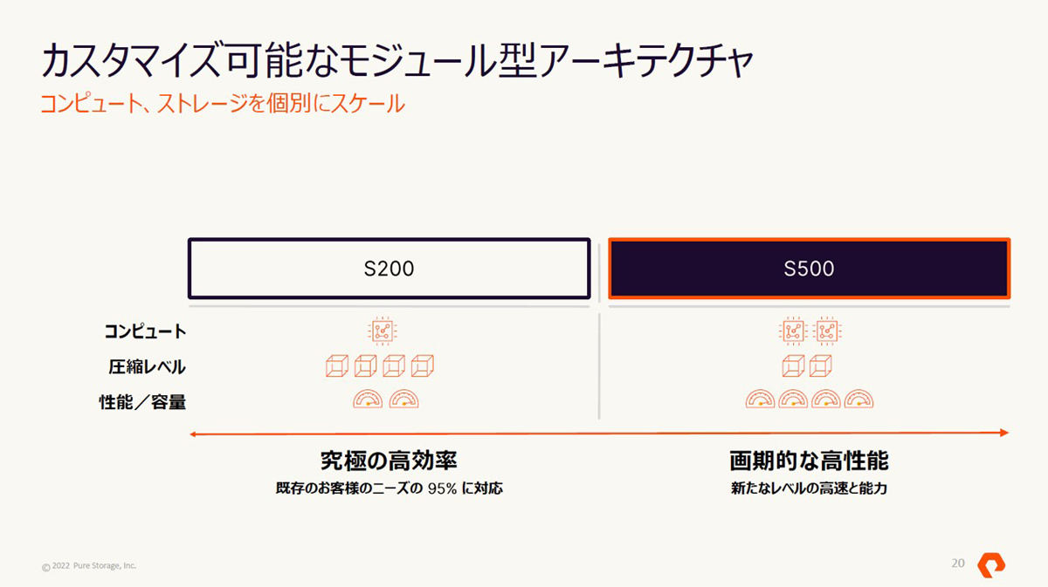Screen dimensions: 1048x587
Task: Click the 性能／容量 row label
Action: 142,402
